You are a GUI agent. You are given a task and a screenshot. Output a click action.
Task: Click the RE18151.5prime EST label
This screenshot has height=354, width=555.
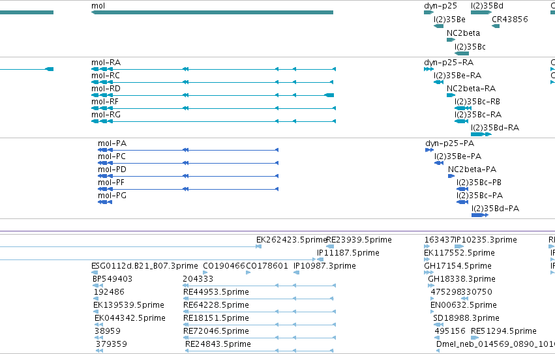pos(217,319)
